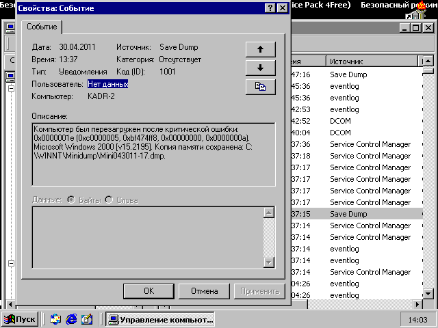Confirm with the OK button
This screenshot has height=328, width=438.
[149, 291]
